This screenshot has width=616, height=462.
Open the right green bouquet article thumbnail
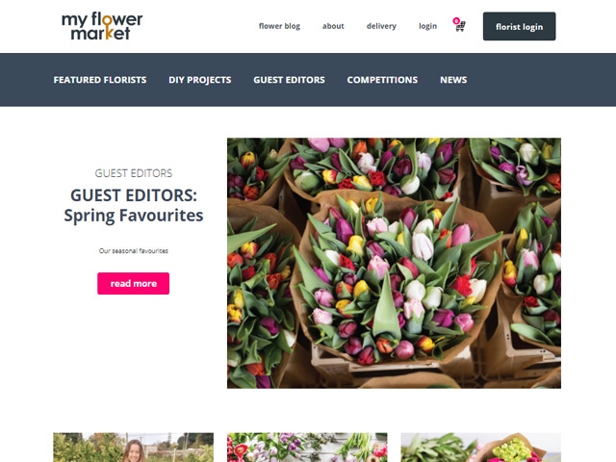click(481, 448)
